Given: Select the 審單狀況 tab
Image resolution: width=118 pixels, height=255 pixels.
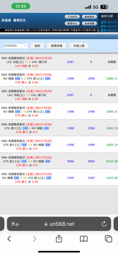Looking at the screenshot, I should [19, 20].
